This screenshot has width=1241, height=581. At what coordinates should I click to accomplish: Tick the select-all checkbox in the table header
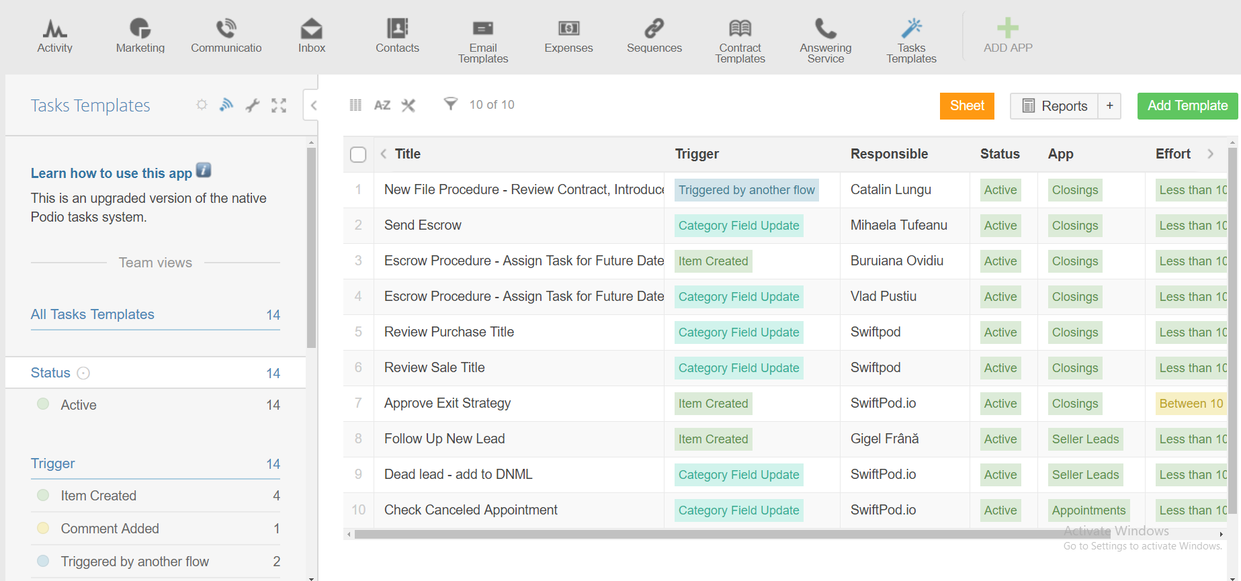(x=358, y=154)
